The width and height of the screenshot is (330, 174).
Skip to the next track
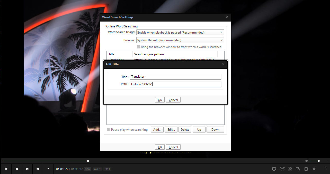38,169
